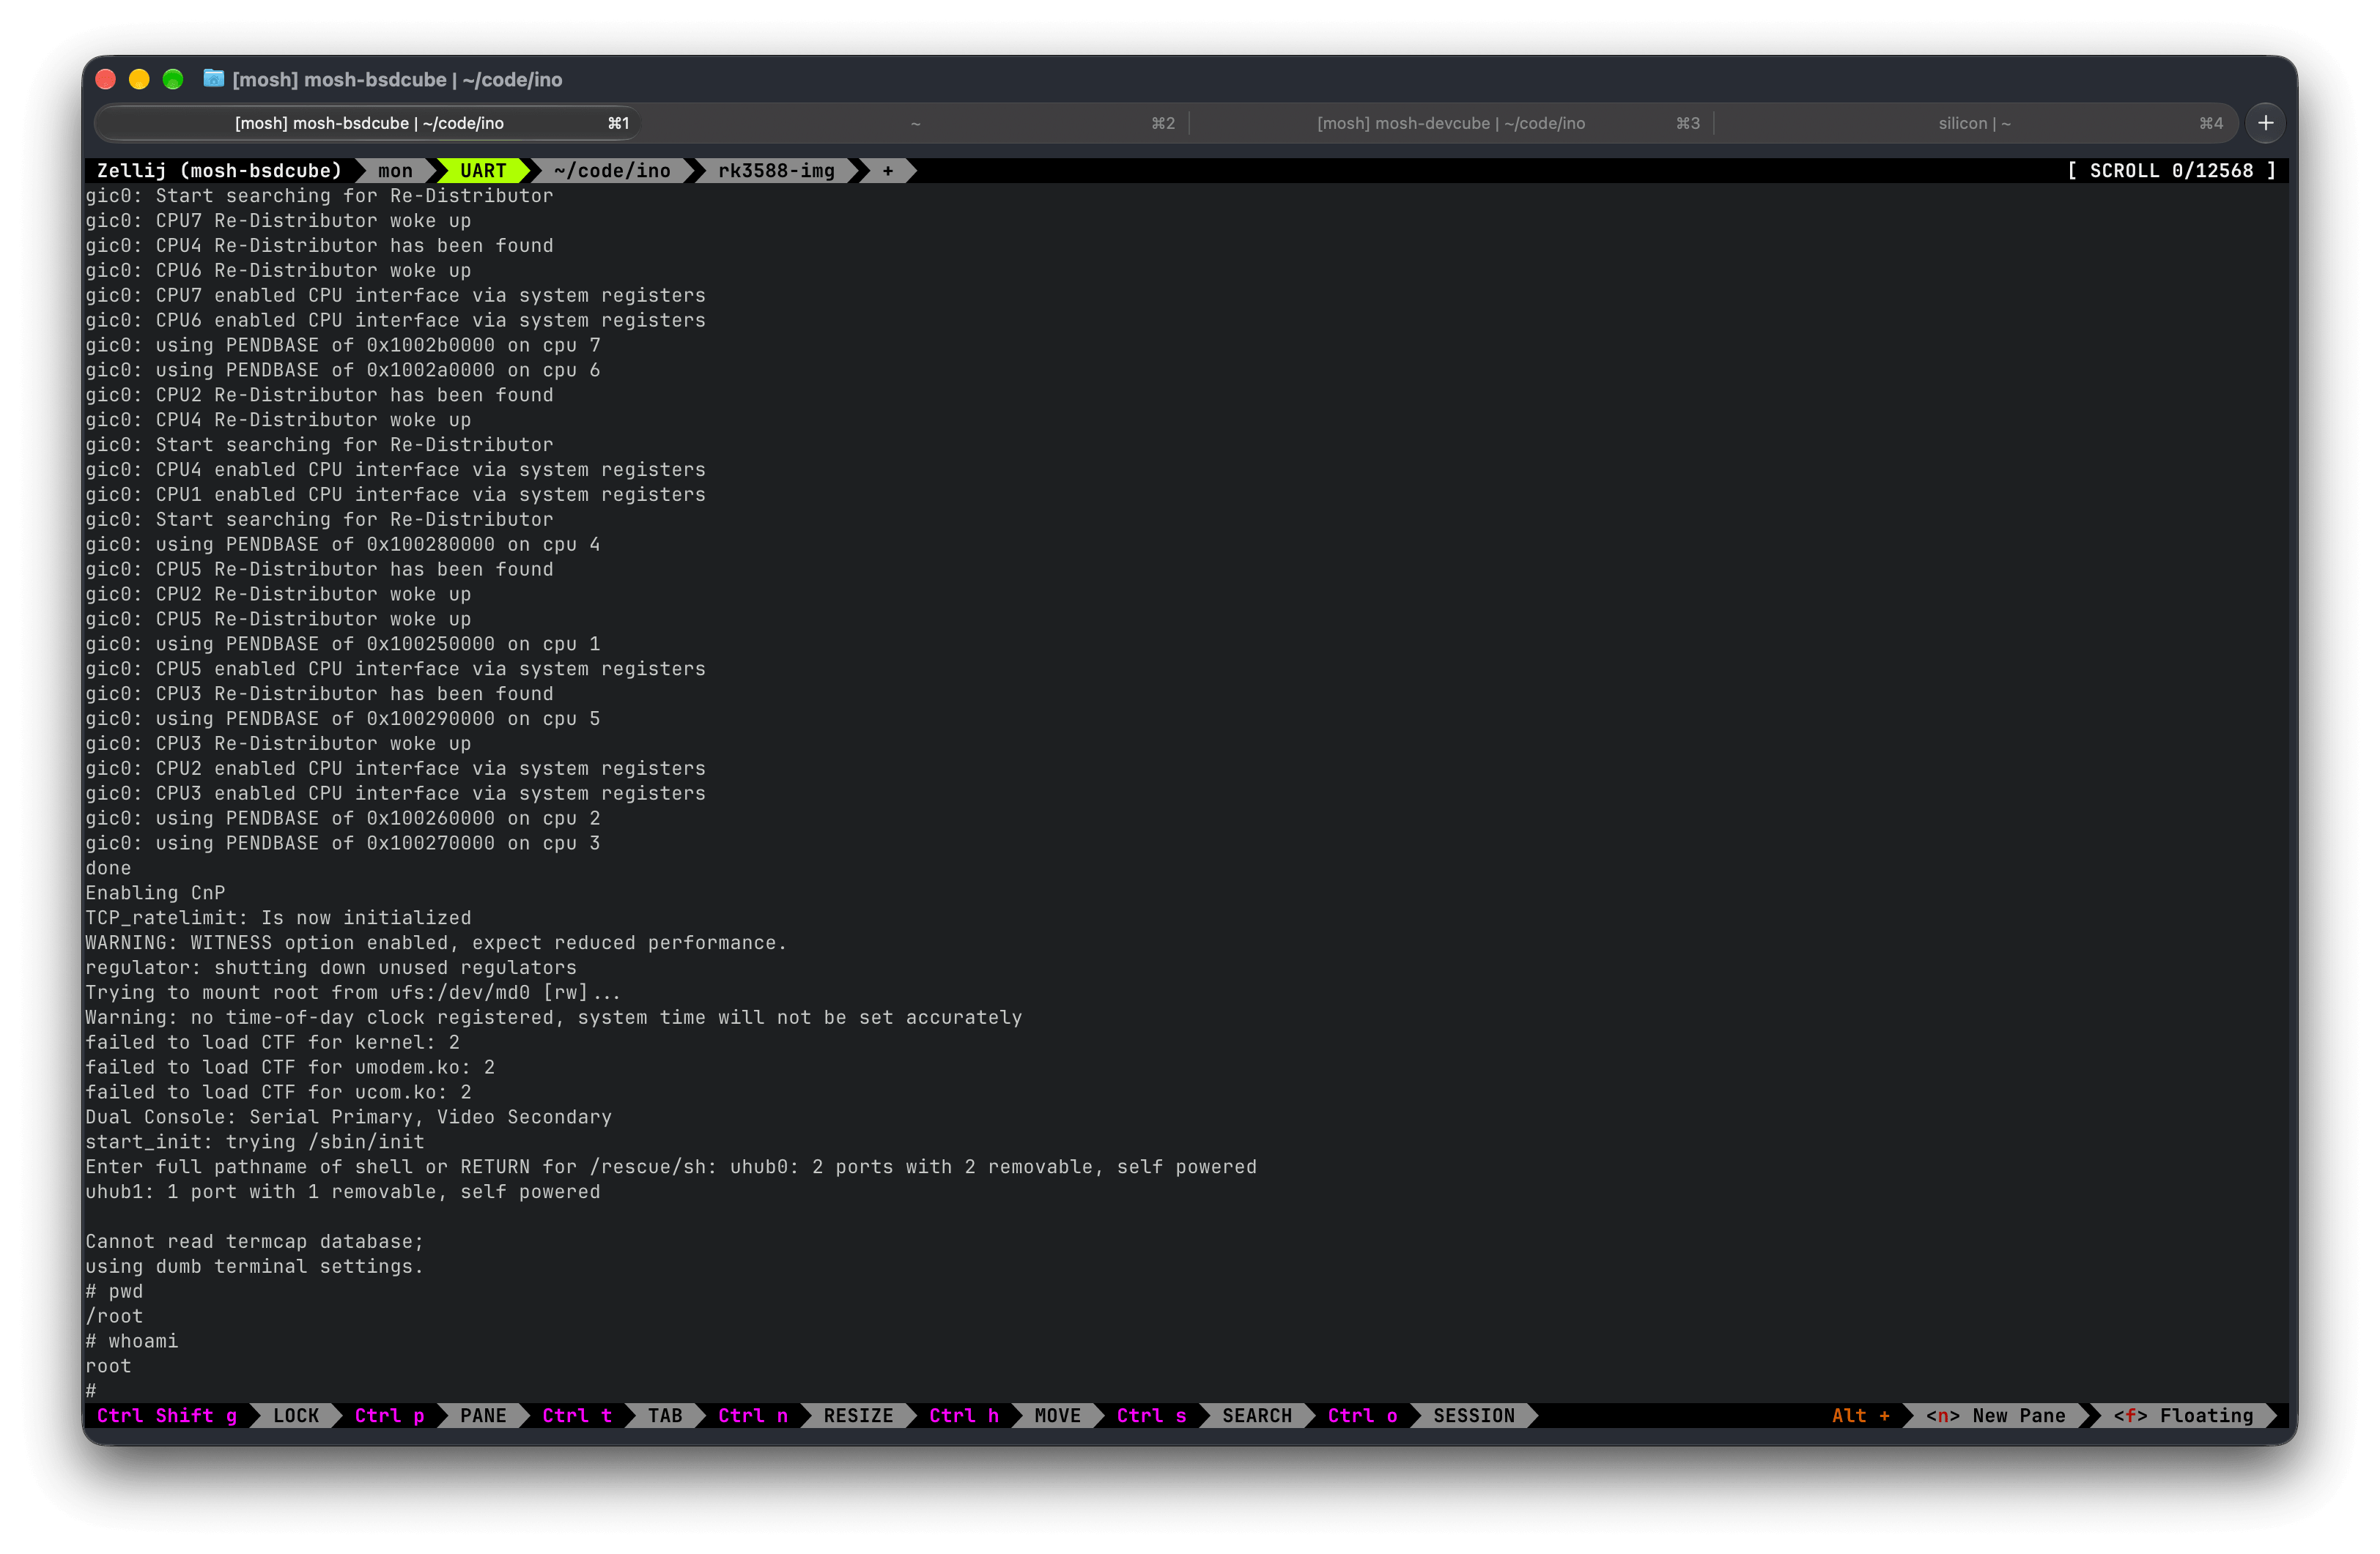Switch to the silicon terminal tab
This screenshot has height=1554, width=2380.
(1975, 123)
